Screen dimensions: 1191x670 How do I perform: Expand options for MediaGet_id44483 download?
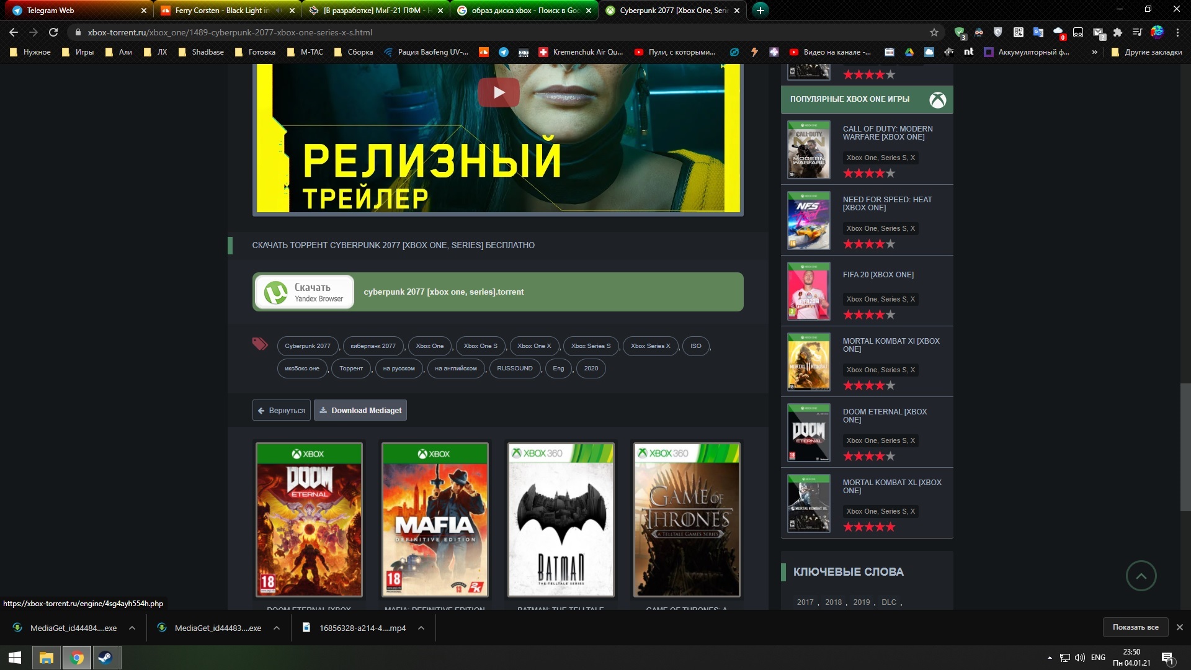[277, 628]
